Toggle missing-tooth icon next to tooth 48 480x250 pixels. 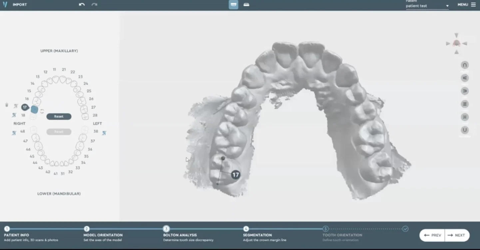pos(14,133)
